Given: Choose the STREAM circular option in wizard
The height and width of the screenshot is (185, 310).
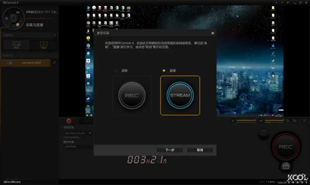Looking at the screenshot, I should pos(180,95).
